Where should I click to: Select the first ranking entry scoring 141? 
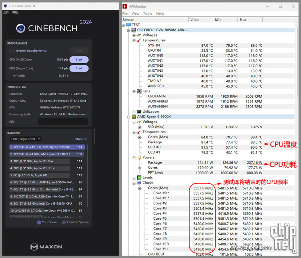[x=47, y=147]
